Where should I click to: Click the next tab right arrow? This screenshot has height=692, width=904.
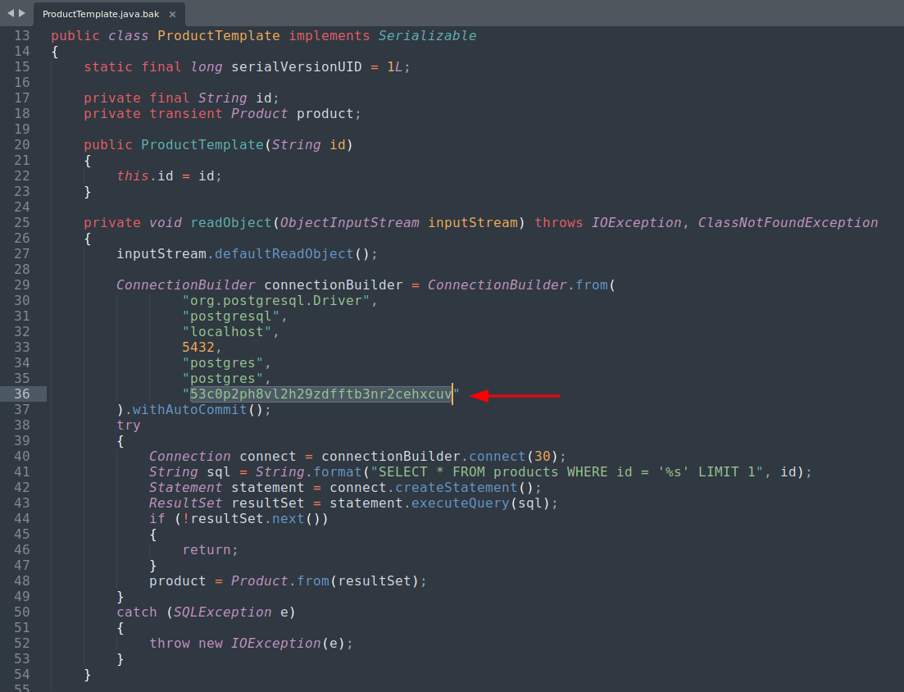tap(22, 12)
